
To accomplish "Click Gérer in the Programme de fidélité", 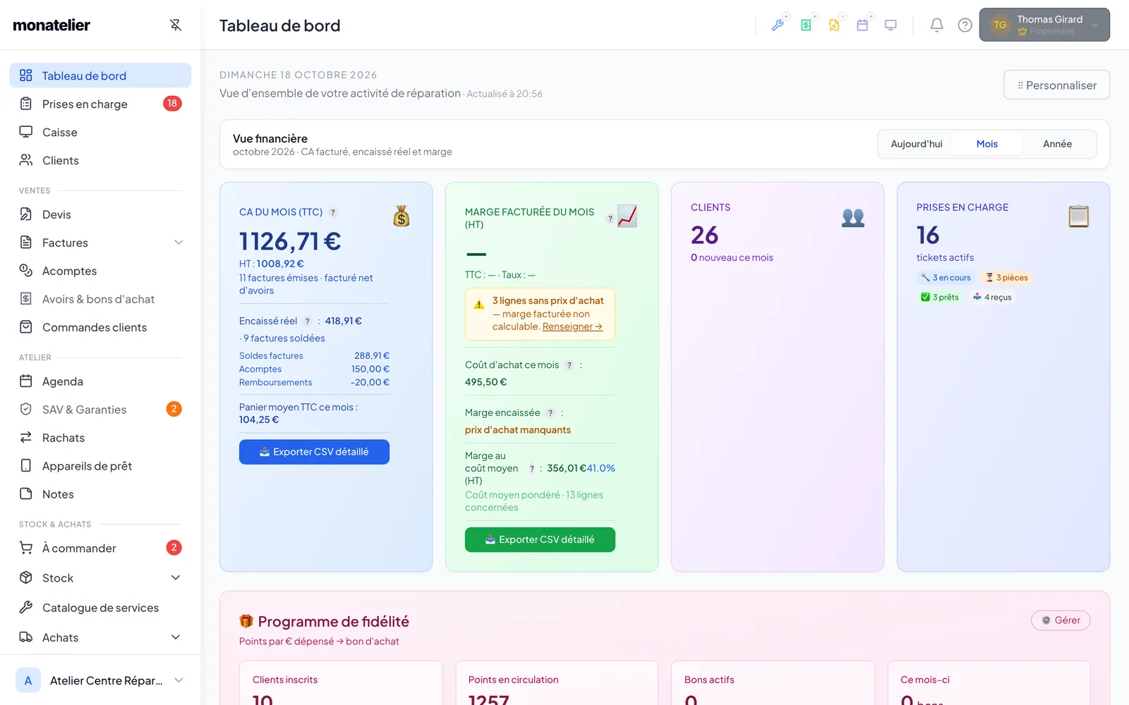I will coord(1061,620).
